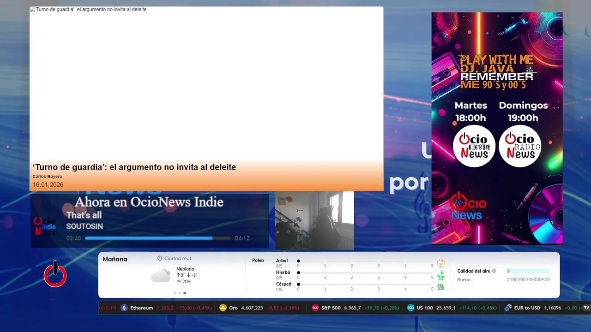This screenshot has width=591, height=332.
Task: Click EUR to USD rate 1,16096
Action: point(553,308)
